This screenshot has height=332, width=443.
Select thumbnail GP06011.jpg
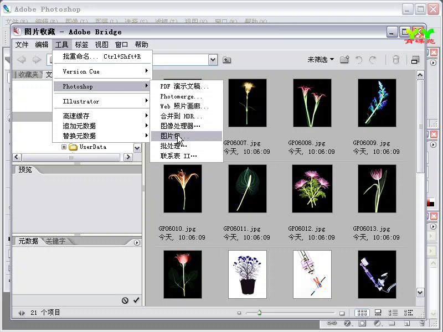[247, 189]
